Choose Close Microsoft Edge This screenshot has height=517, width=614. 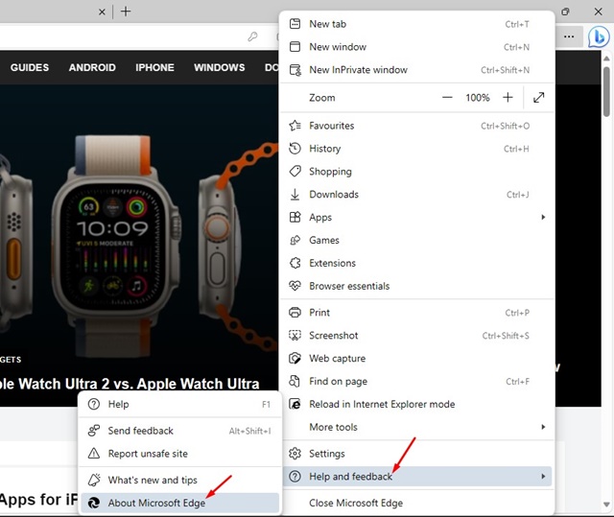(417, 503)
